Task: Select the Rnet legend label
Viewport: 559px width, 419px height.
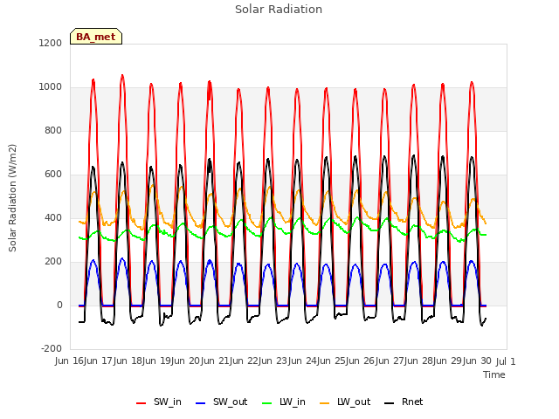Action: 412,402
